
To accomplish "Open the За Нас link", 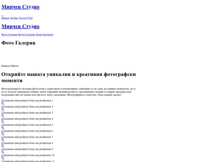I will pyautogui.click(x=14, y=18).
